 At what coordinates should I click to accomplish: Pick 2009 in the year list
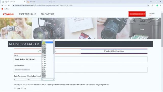coord(47,73)
